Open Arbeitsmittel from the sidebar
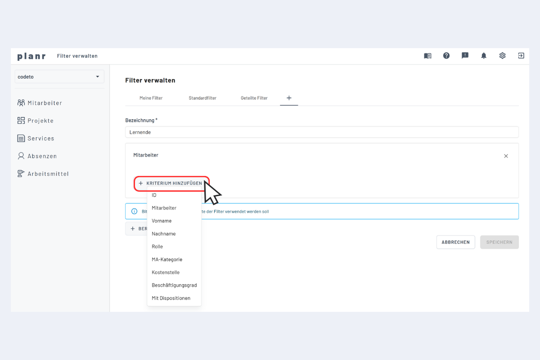The width and height of the screenshot is (540, 360). (x=47, y=174)
